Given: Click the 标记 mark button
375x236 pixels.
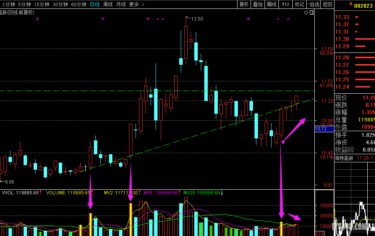Looking at the screenshot, I should tap(299, 4).
